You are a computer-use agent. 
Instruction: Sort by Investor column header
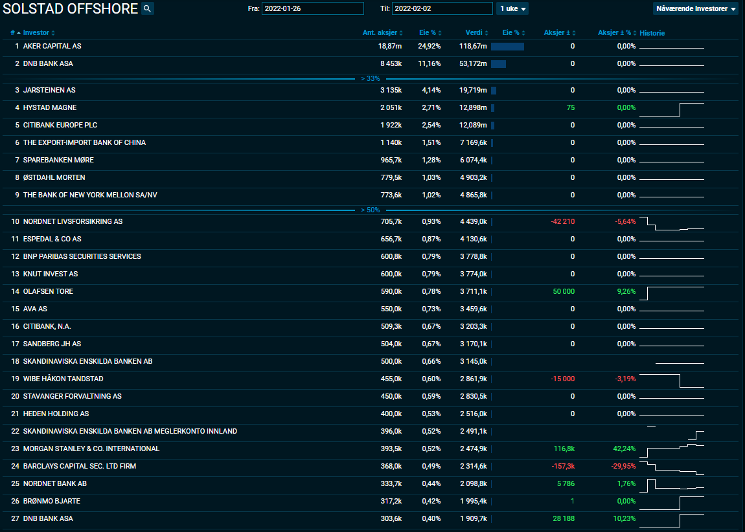click(39, 33)
